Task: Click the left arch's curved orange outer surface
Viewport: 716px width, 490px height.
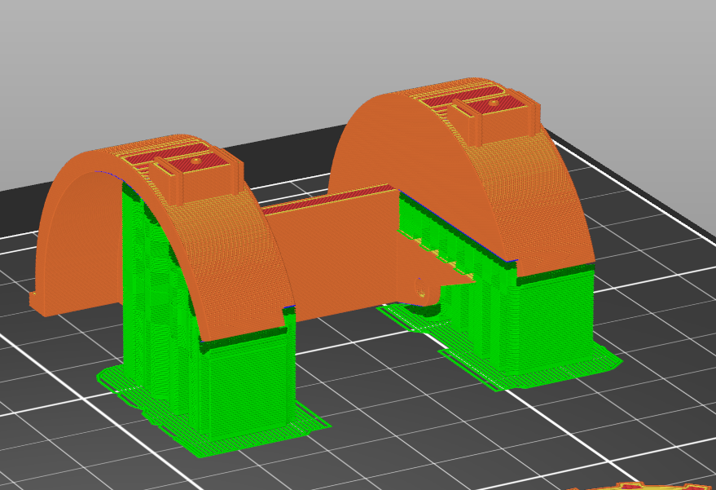Action: (236, 269)
